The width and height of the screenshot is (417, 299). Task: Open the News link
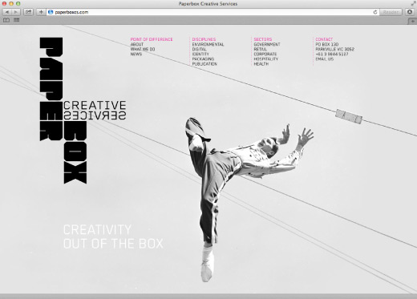pos(136,54)
